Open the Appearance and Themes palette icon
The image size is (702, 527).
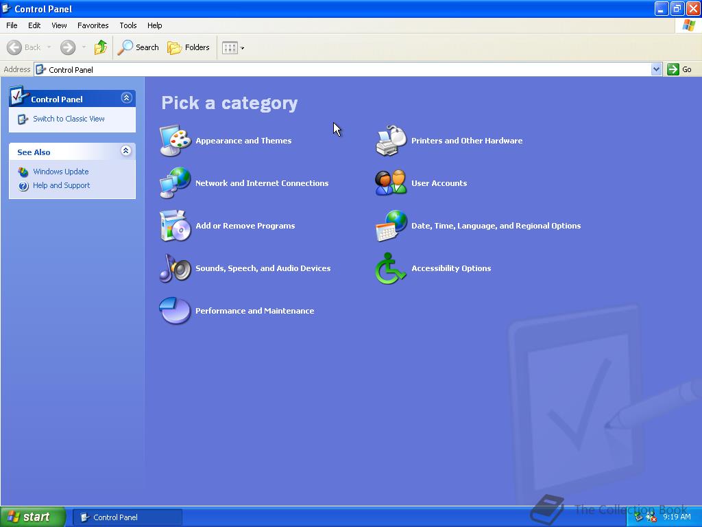[175, 140]
